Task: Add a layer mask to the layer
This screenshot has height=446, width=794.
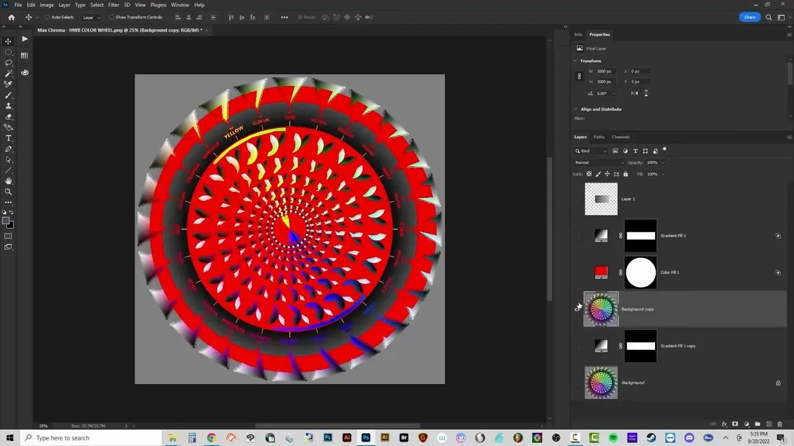Action: tap(735, 424)
